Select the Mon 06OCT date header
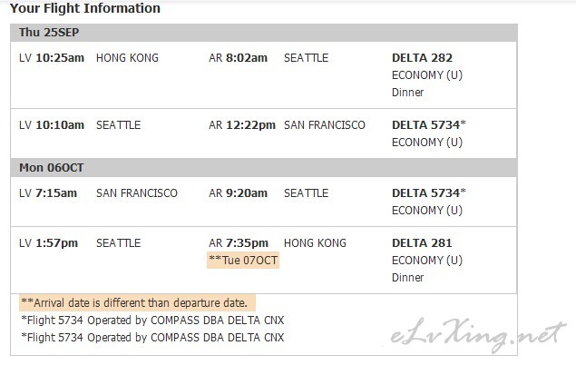Screen dimensions: 576x365 coord(264,168)
